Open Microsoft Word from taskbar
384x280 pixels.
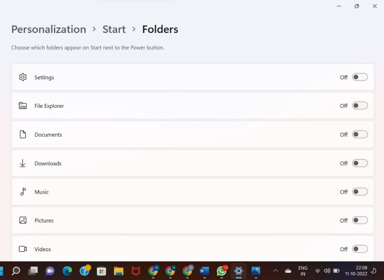pos(204,271)
